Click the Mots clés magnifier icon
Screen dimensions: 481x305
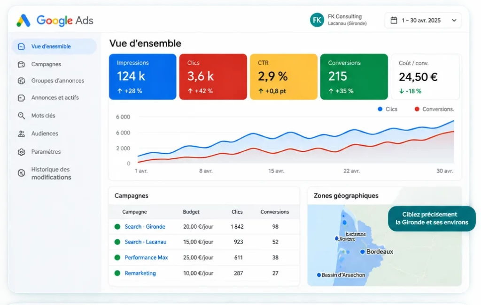click(x=21, y=116)
